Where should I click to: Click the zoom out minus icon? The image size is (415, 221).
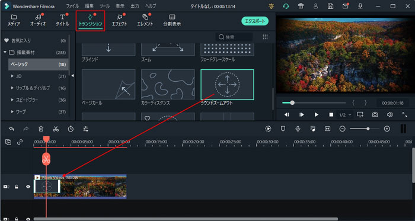tap(343, 129)
